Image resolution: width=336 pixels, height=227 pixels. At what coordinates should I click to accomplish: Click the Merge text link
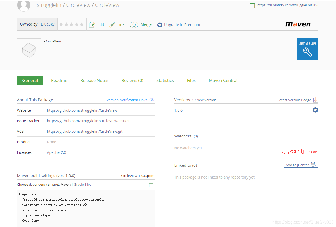(146, 24)
